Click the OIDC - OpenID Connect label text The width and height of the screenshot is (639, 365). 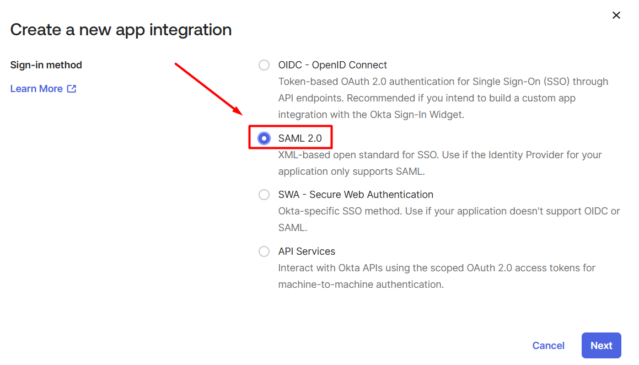(332, 65)
